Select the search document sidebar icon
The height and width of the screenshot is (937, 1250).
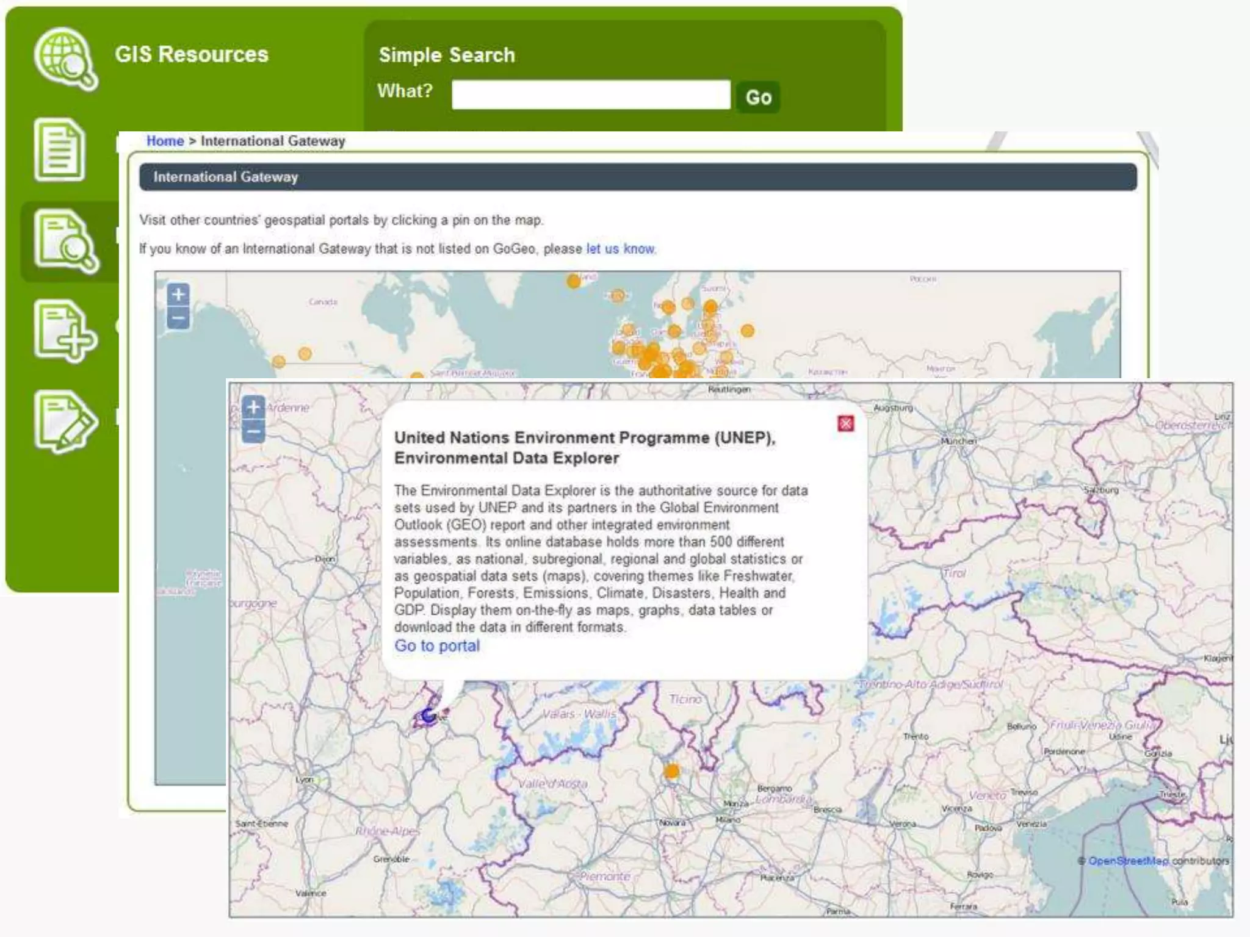tap(65, 242)
